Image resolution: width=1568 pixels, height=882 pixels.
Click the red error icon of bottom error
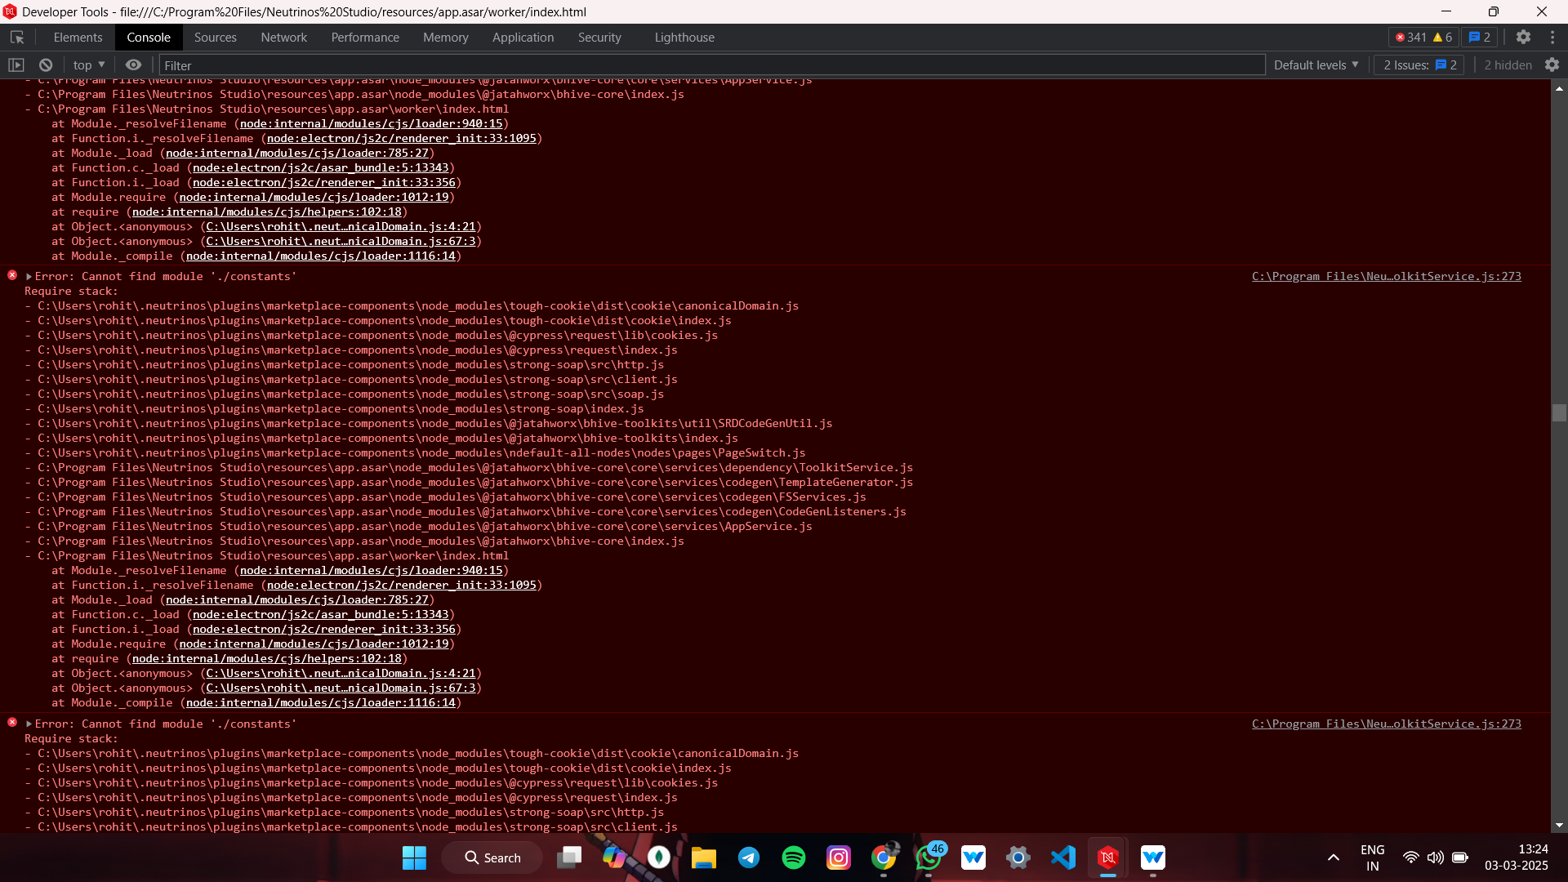(12, 723)
